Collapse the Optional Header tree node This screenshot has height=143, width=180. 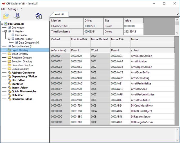(9, 39)
